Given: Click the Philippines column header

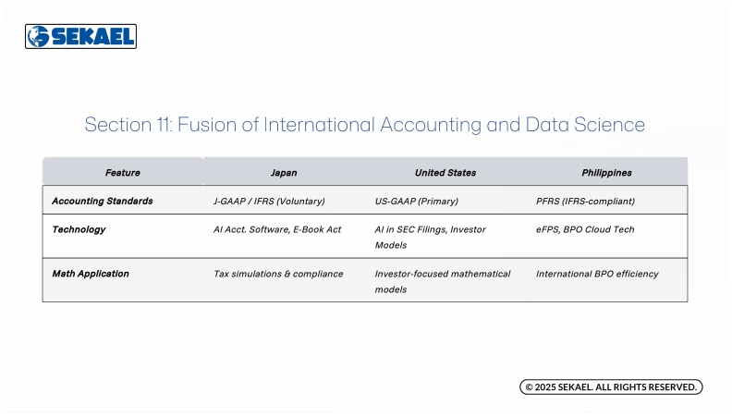Looking at the screenshot, I should pos(607,173).
